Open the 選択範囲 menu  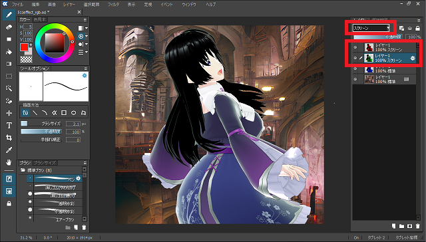[x=91, y=5]
